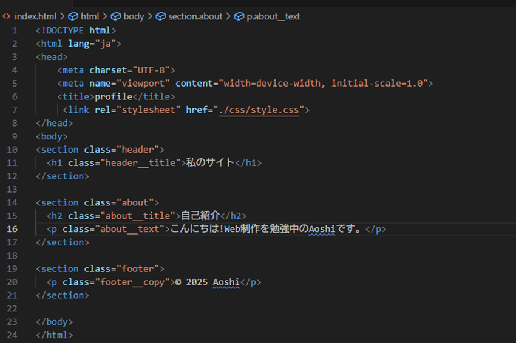Select the body breadcrumb text
The width and height of the screenshot is (516, 343).
[134, 16]
